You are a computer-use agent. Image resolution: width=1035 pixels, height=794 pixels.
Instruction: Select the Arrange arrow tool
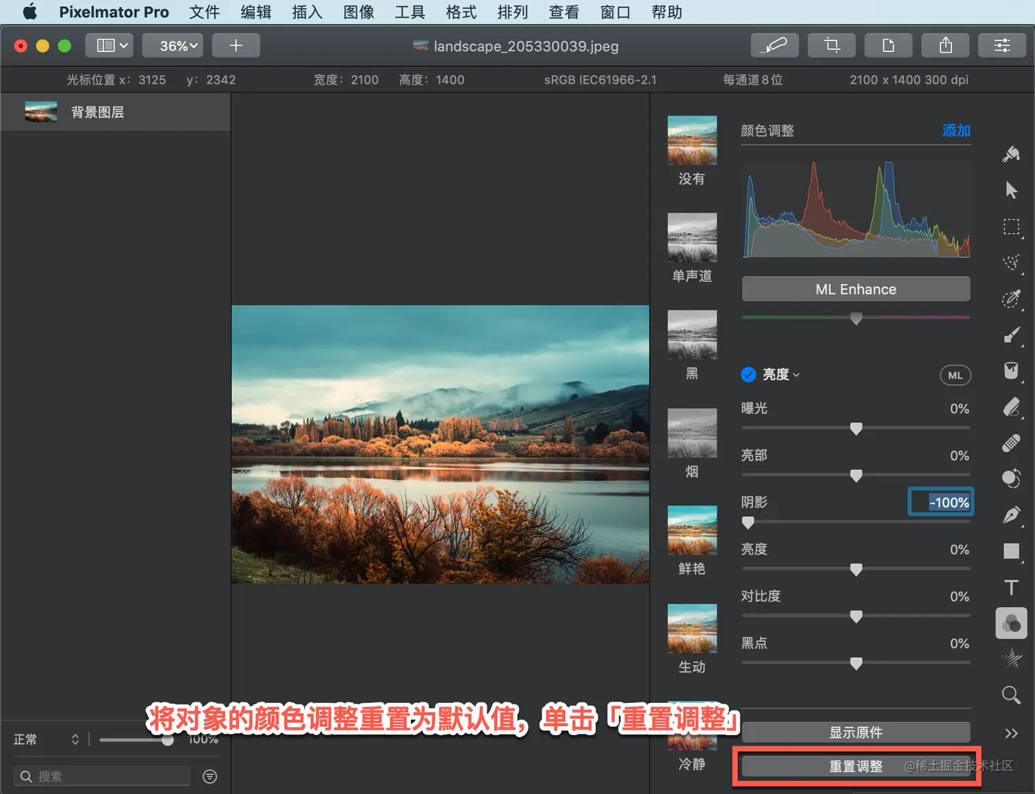1011,190
